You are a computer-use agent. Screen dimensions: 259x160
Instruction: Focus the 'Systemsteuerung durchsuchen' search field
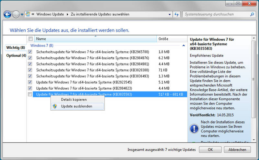click(219, 14)
